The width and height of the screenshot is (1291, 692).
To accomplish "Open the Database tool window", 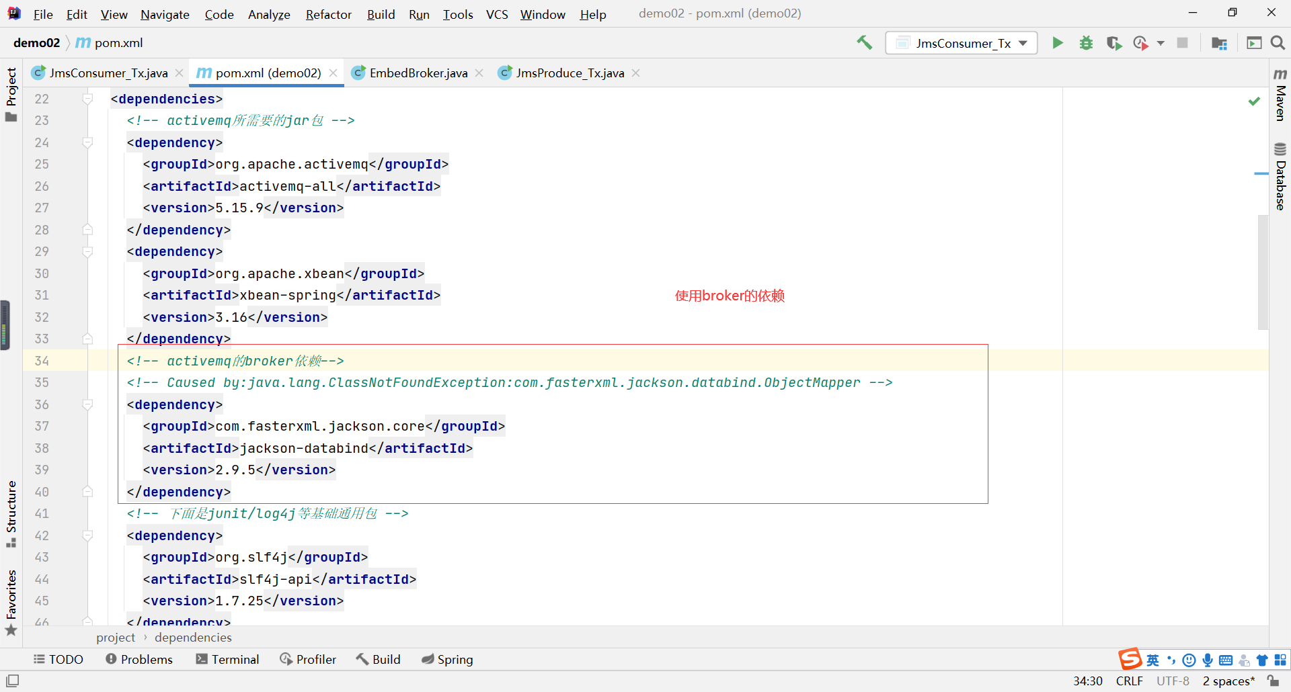I will (x=1280, y=177).
